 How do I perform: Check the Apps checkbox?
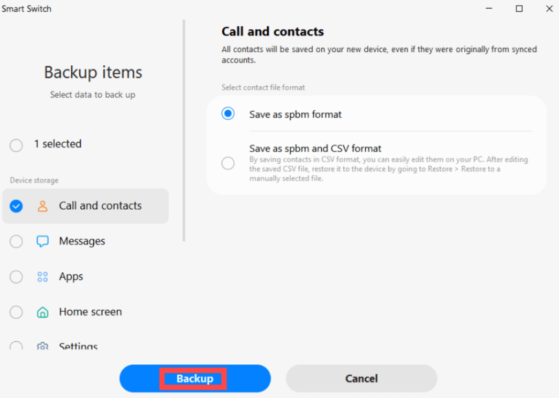tap(16, 277)
